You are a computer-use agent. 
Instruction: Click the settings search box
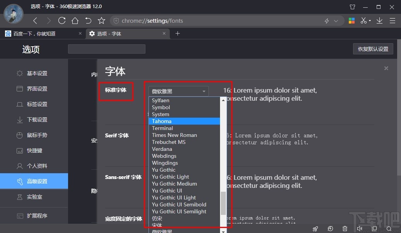(x=107, y=49)
